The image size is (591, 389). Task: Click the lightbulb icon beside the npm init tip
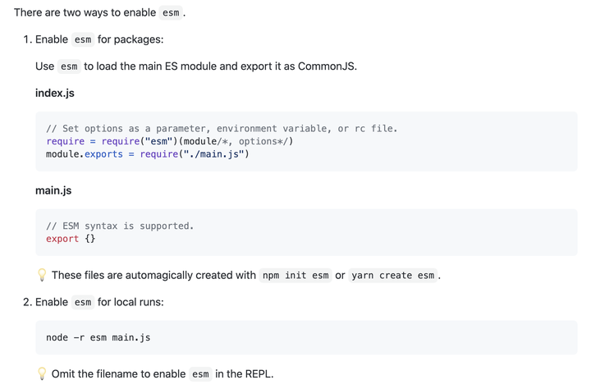[x=42, y=275]
